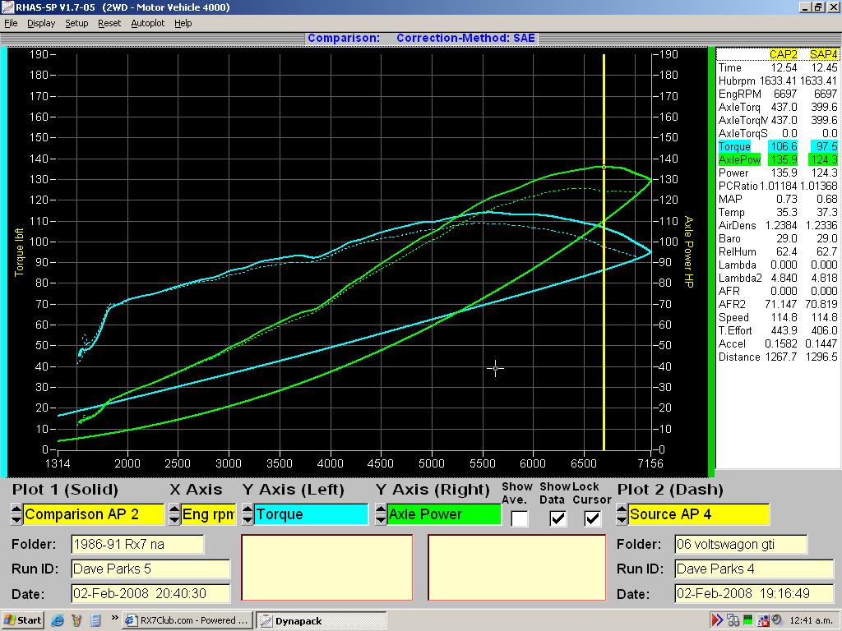Open the File menu
The width and height of the screenshot is (842, 631).
[11, 23]
